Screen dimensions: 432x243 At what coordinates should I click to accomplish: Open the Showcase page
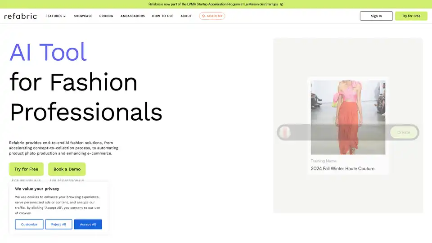(83, 16)
